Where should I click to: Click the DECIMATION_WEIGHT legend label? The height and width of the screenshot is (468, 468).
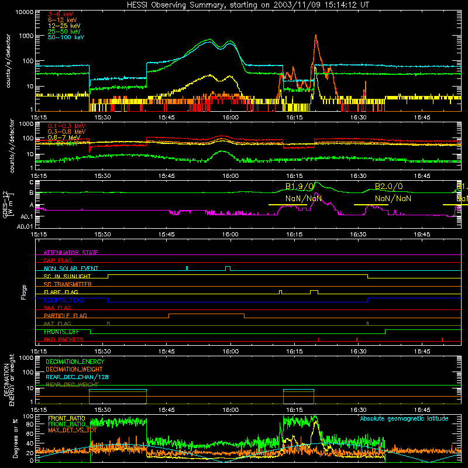click(74, 369)
